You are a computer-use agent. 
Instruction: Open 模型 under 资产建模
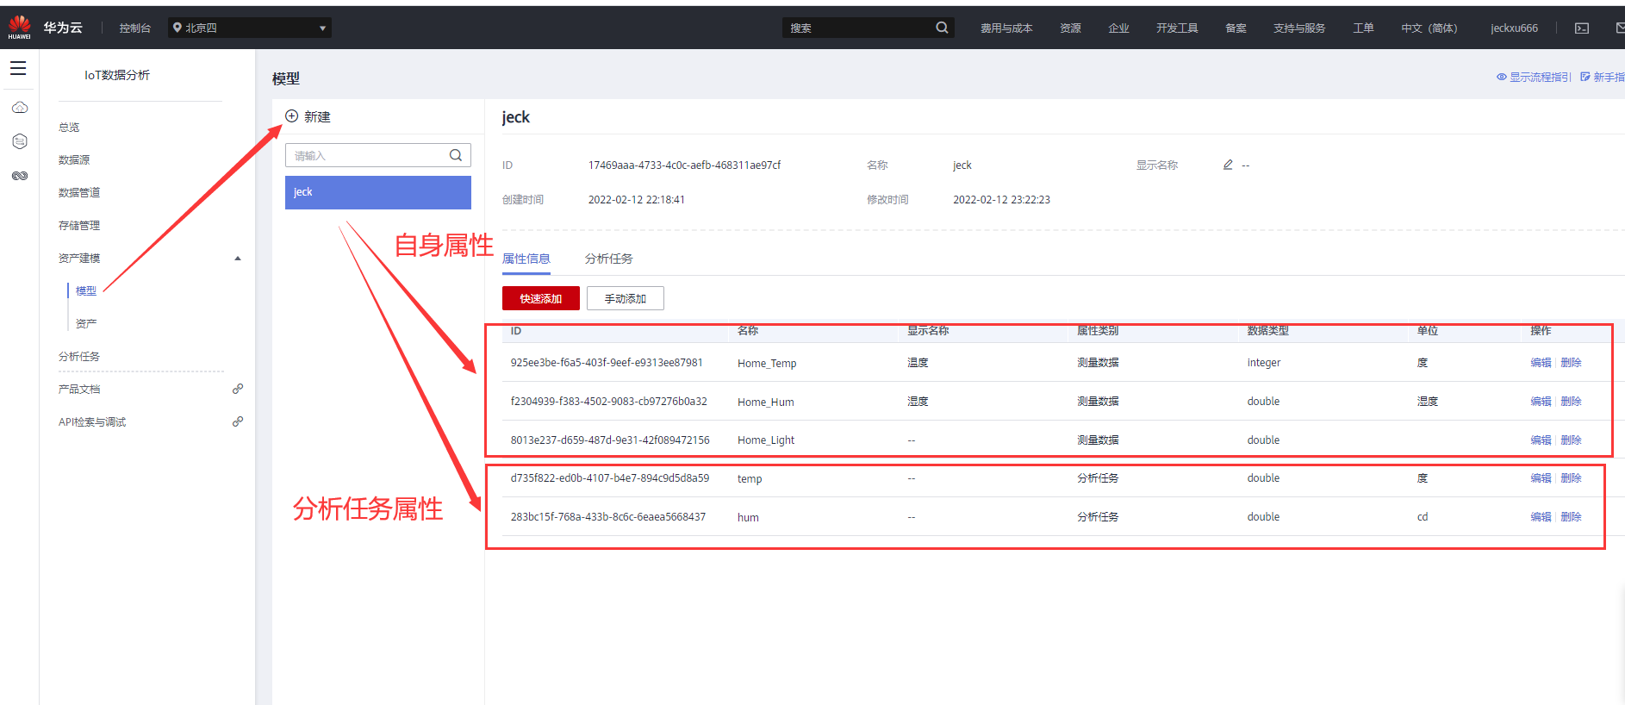(86, 290)
